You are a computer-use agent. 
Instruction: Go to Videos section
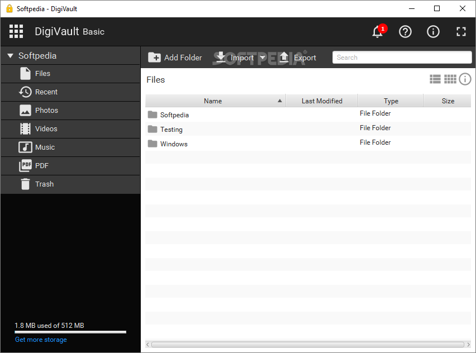pos(70,128)
